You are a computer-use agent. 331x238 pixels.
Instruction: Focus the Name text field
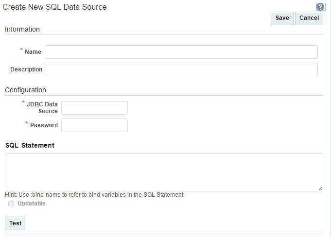pyautogui.click(x=181, y=52)
